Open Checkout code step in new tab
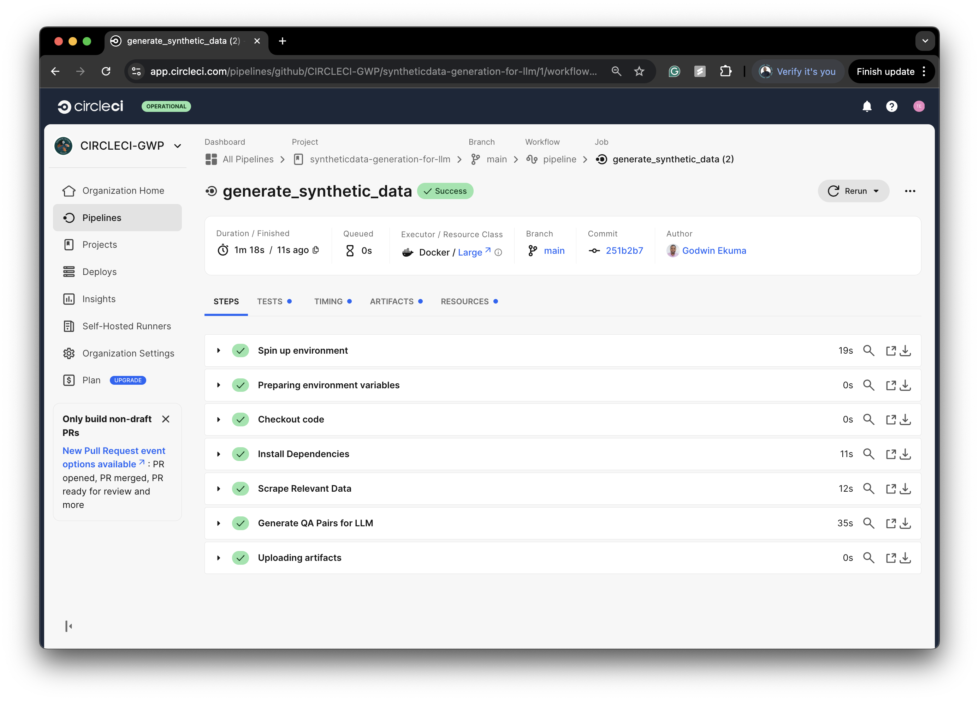The height and width of the screenshot is (701, 979). coord(891,419)
